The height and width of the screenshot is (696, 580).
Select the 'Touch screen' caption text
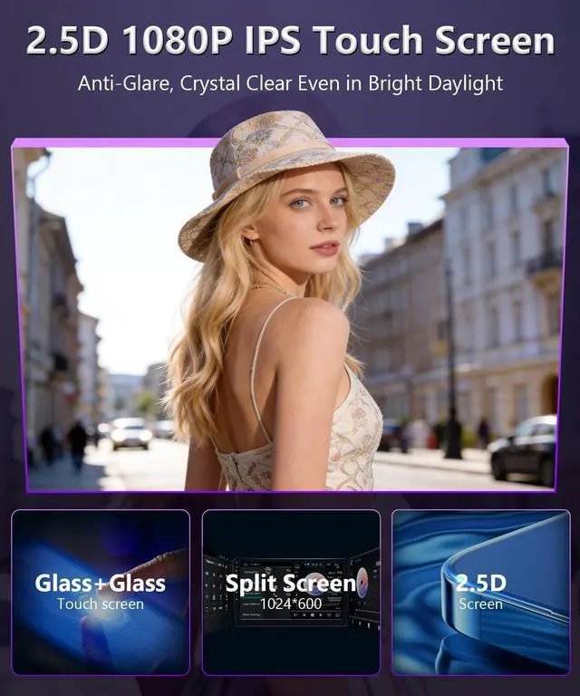tap(101, 604)
